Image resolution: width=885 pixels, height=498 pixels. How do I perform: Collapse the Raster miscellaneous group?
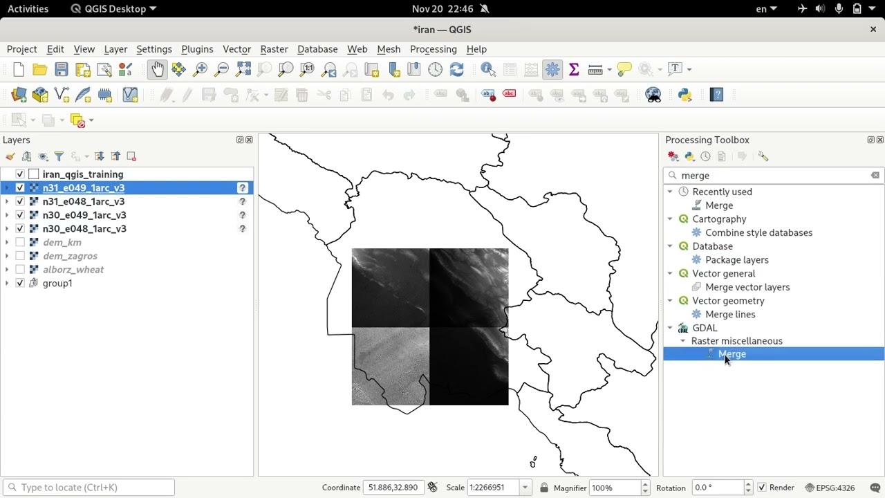click(x=683, y=341)
